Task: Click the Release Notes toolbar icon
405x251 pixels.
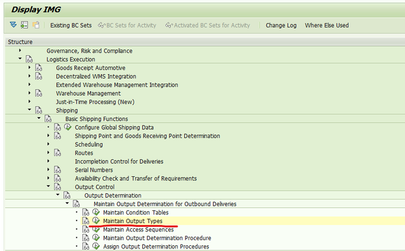Action: click(36, 25)
